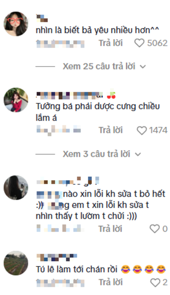This screenshot has width=170, height=295.
Task: Open username with cherry emoji
Action: click(76, 95)
